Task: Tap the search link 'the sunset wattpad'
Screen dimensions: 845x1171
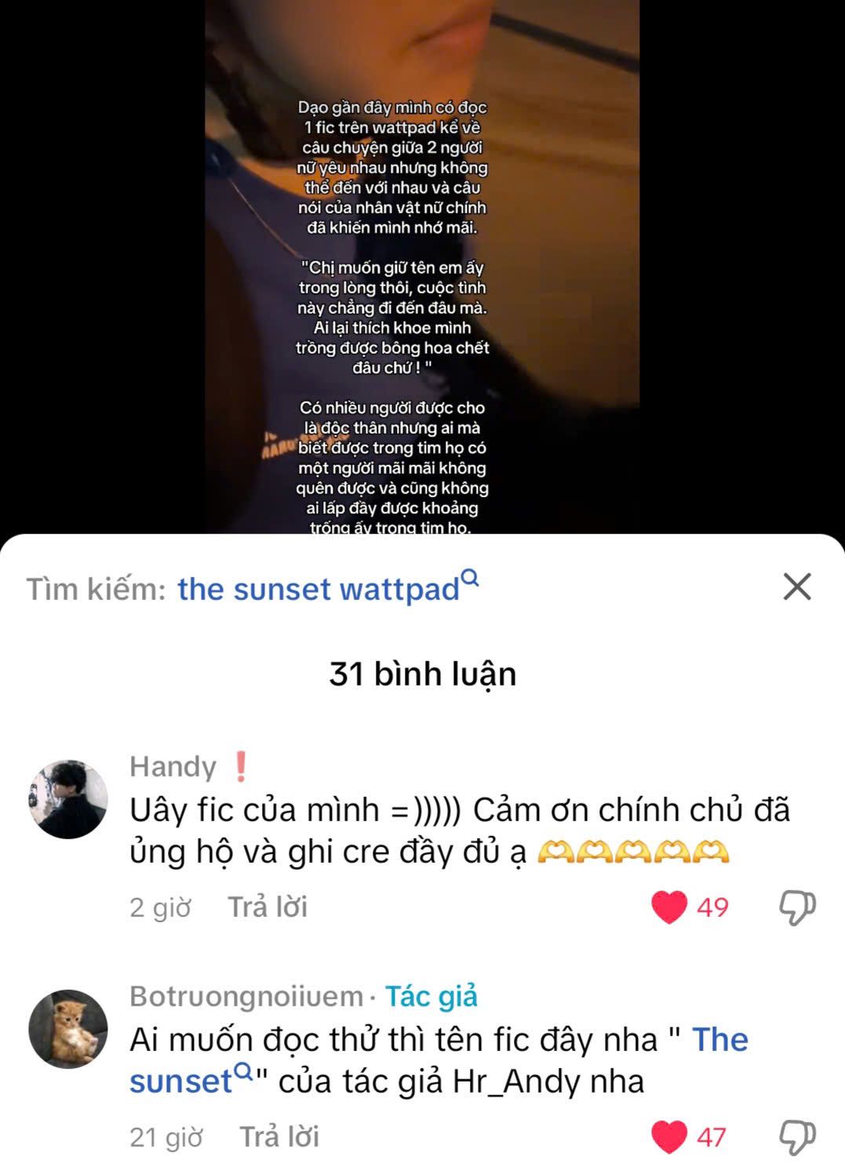Action: 319,589
